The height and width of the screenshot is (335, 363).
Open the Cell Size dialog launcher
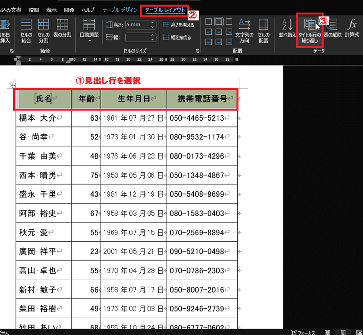(197, 51)
